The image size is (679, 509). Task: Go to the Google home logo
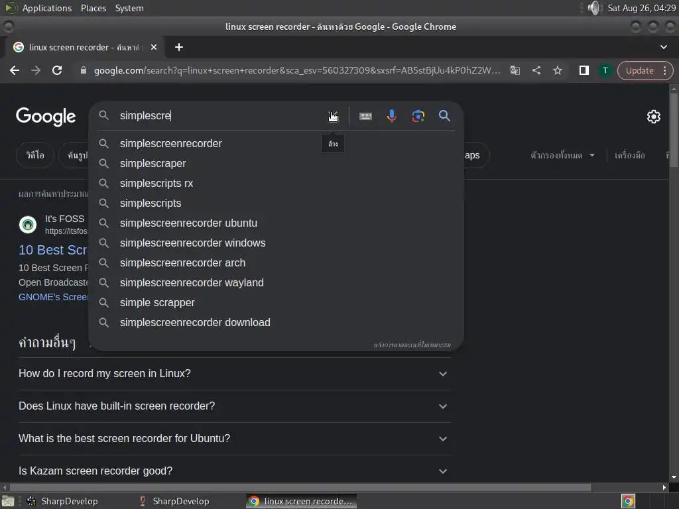click(46, 117)
